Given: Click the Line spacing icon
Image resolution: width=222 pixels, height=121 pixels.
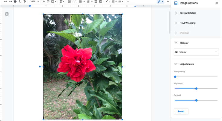Looking at the screenshot, I should coord(69,2).
